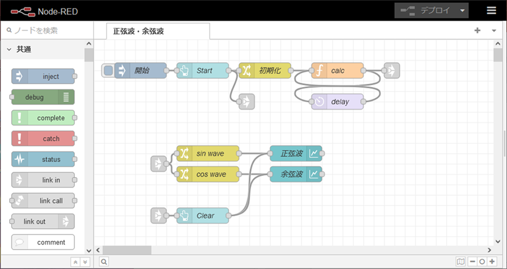Collapse the 共通 palette category
Image resolution: width=507 pixels, height=269 pixels.
pos(10,49)
